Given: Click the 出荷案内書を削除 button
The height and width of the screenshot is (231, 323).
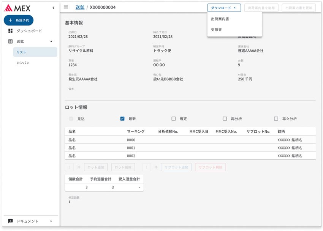Looking at the screenshot, I should 261,8.
